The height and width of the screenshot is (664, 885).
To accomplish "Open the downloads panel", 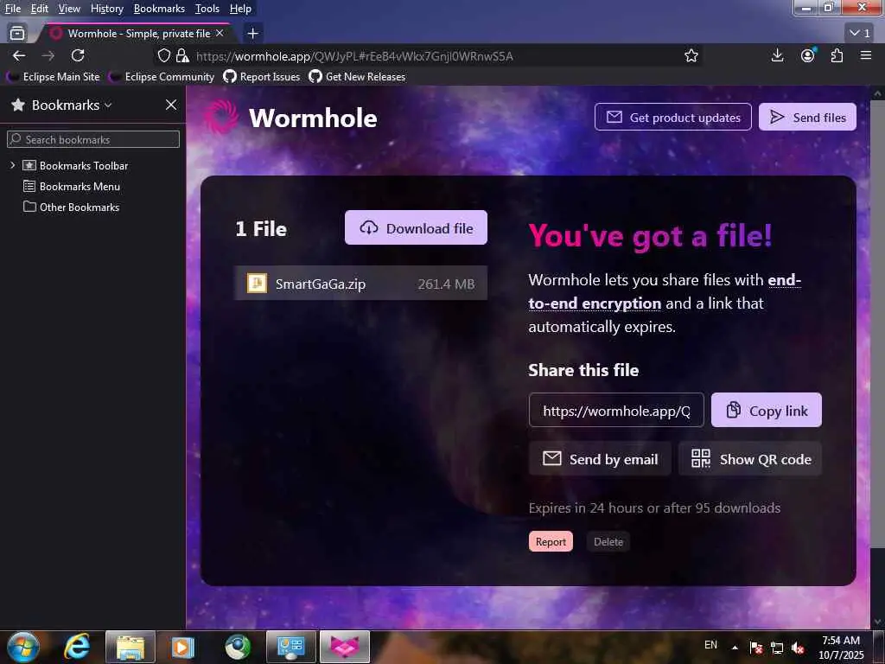I will coord(777,55).
